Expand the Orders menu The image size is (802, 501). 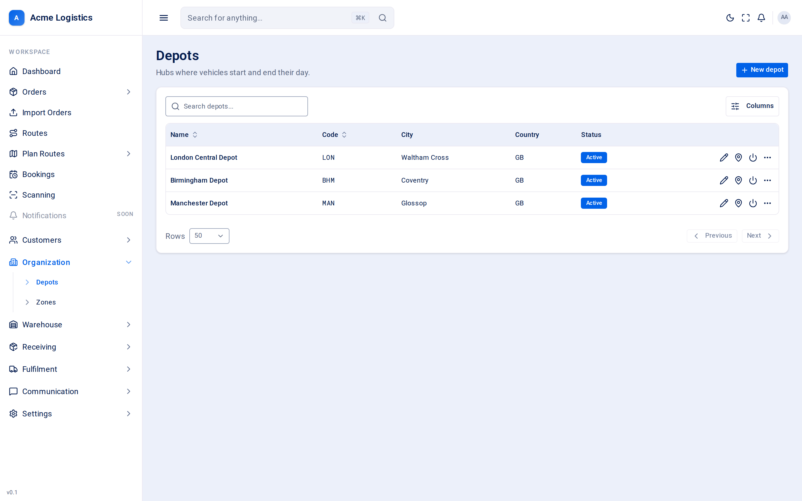[71, 92]
